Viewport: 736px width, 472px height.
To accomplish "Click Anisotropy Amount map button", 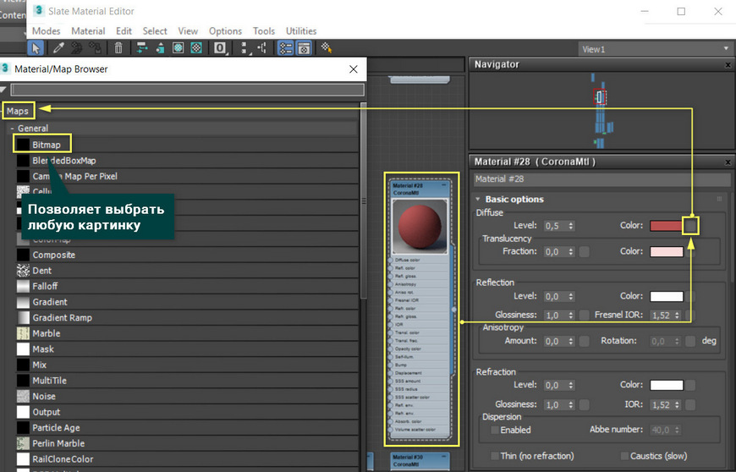I will tap(585, 341).
